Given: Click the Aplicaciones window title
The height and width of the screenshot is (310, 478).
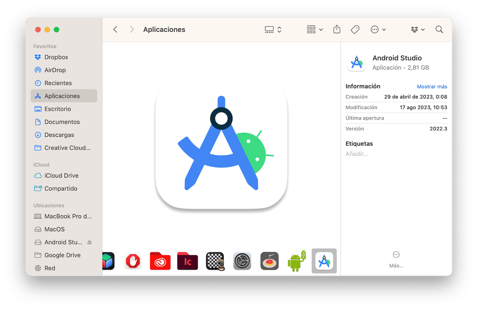Looking at the screenshot, I should pyautogui.click(x=164, y=29).
